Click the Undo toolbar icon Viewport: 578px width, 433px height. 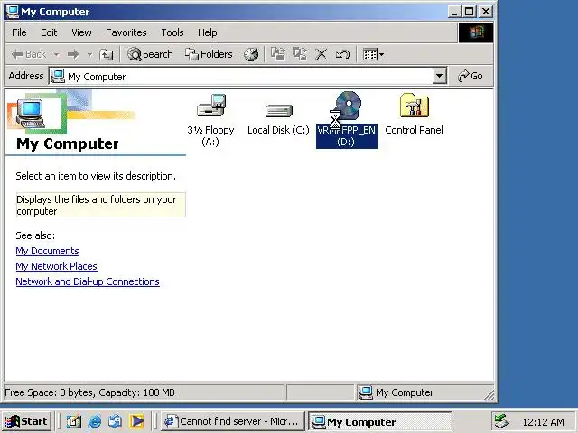click(x=342, y=54)
